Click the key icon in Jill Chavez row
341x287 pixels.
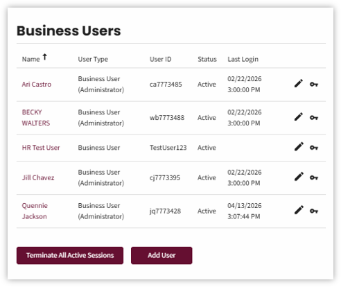314,177
